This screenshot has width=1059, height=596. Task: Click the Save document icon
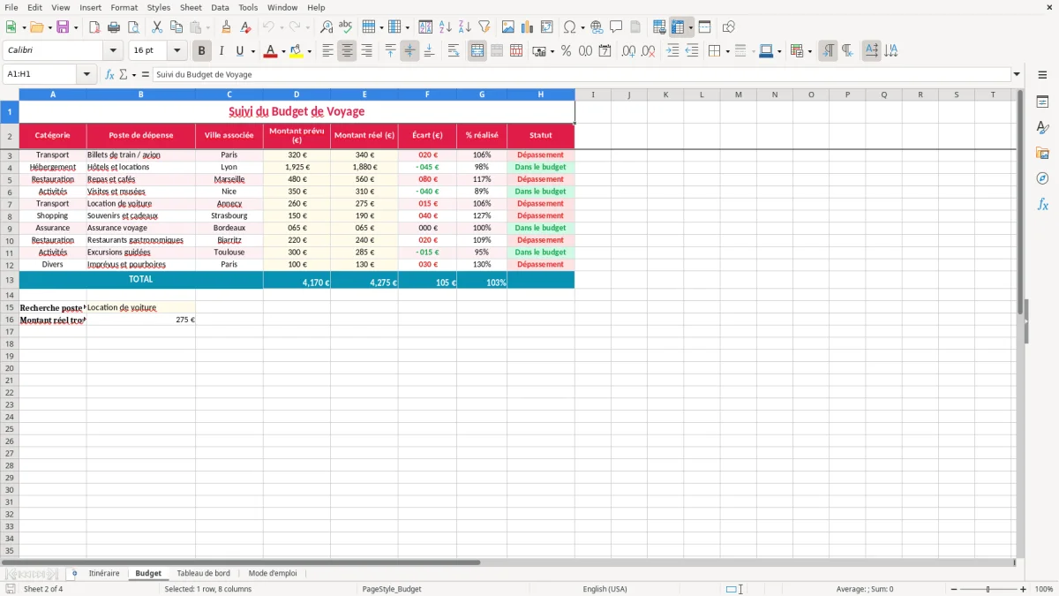tap(63, 27)
